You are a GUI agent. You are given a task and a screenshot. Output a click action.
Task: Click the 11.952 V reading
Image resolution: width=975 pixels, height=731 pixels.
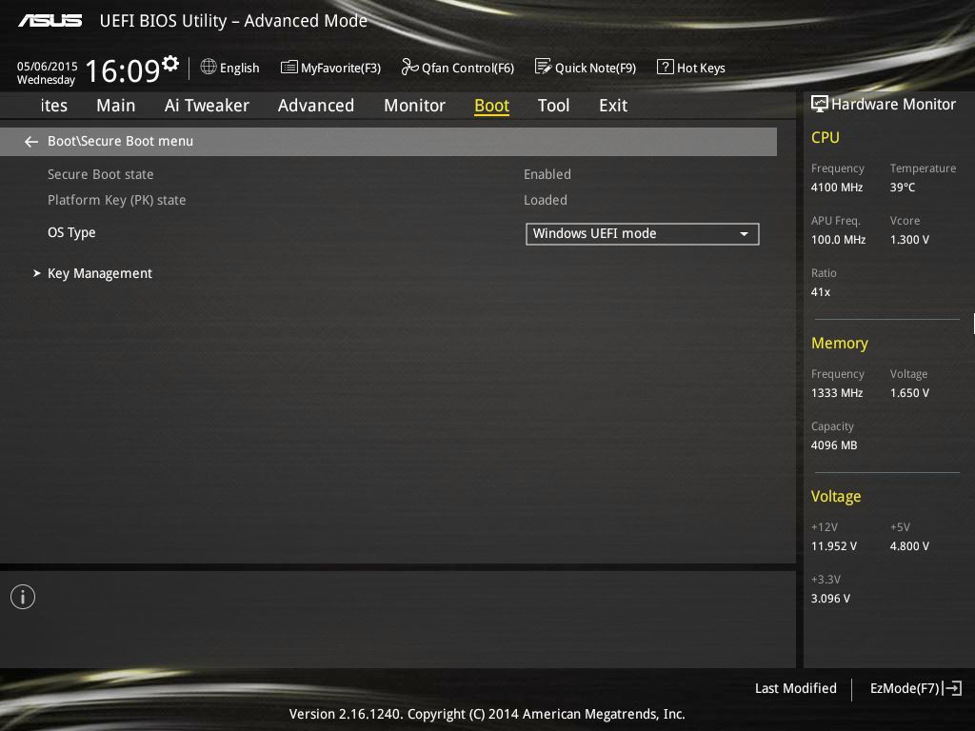coord(834,545)
